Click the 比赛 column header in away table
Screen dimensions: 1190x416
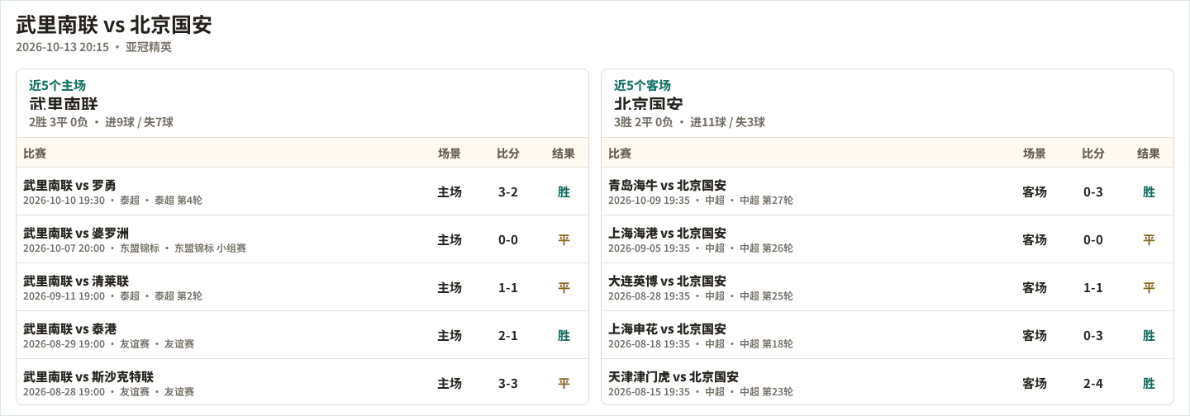click(620, 153)
